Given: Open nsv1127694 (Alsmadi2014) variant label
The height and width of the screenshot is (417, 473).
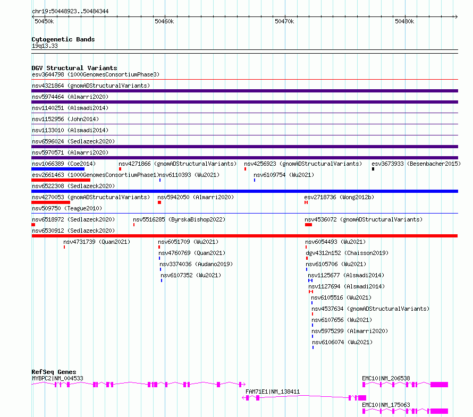Looking at the screenshot, I should pyautogui.click(x=347, y=286).
